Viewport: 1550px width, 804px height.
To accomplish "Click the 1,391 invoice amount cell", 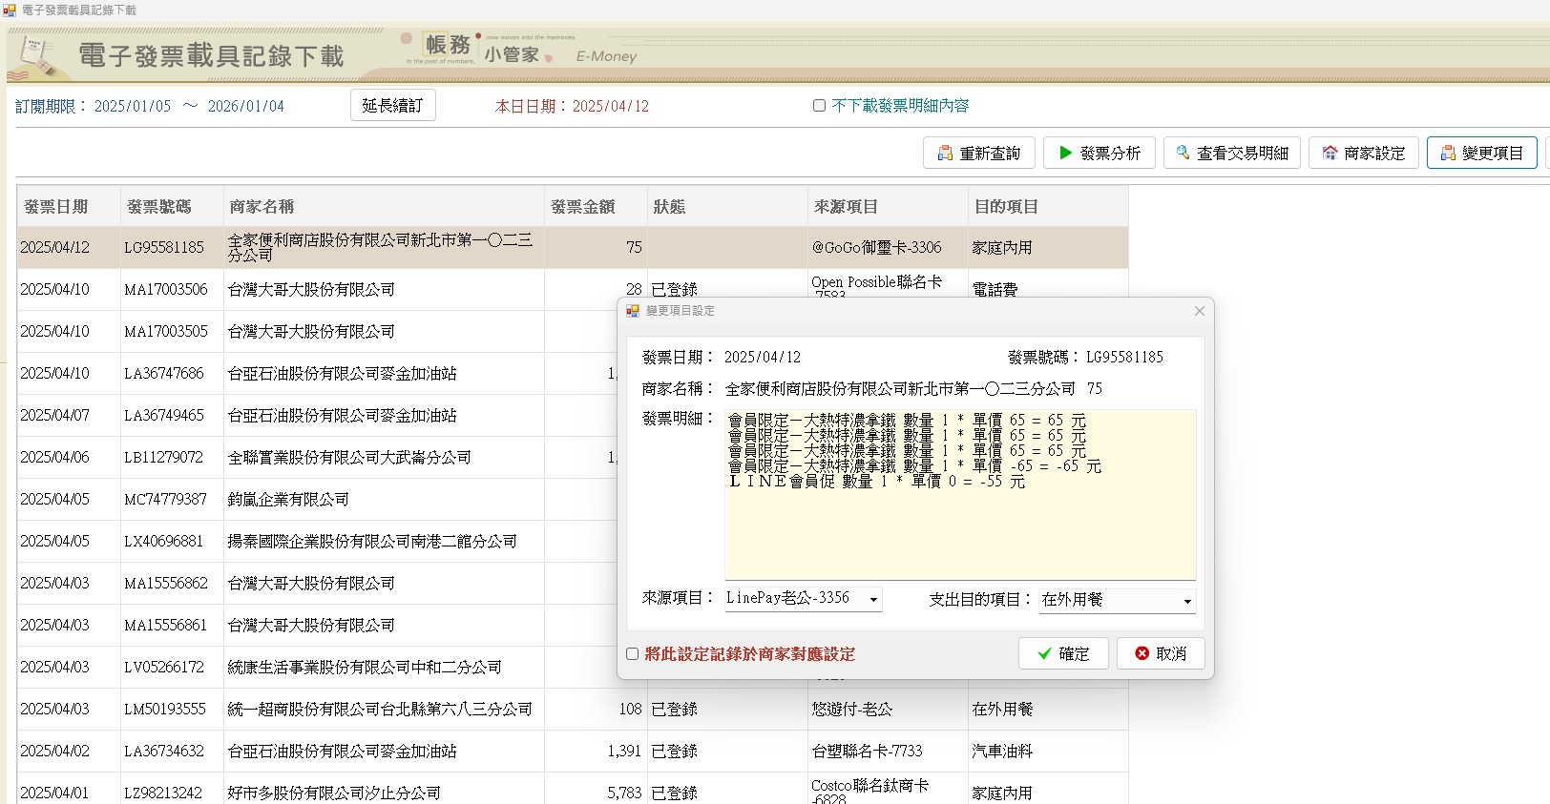I will point(596,751).
